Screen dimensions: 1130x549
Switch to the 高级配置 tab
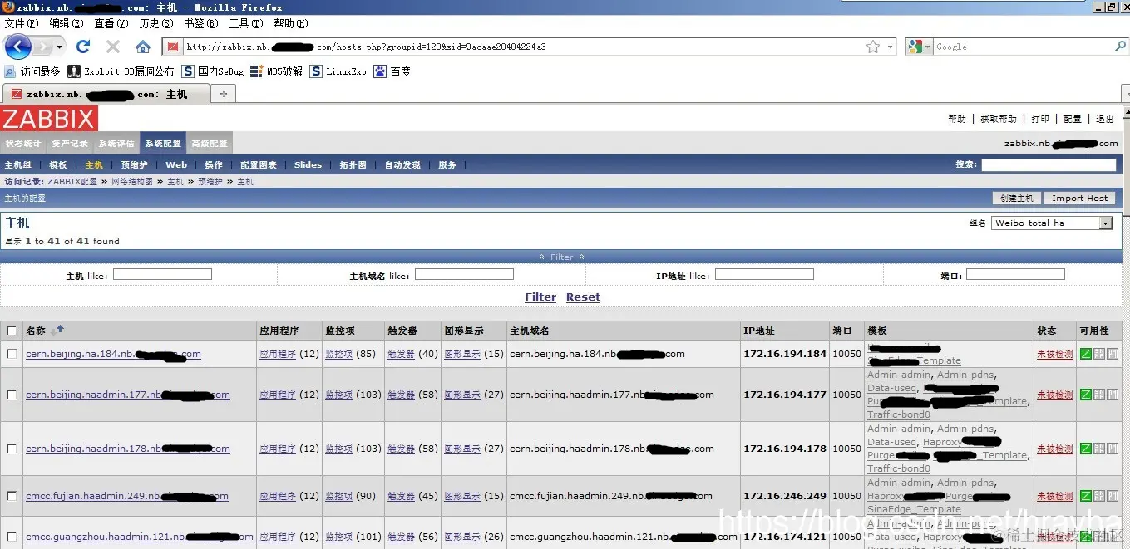click(x=210, y=143)
